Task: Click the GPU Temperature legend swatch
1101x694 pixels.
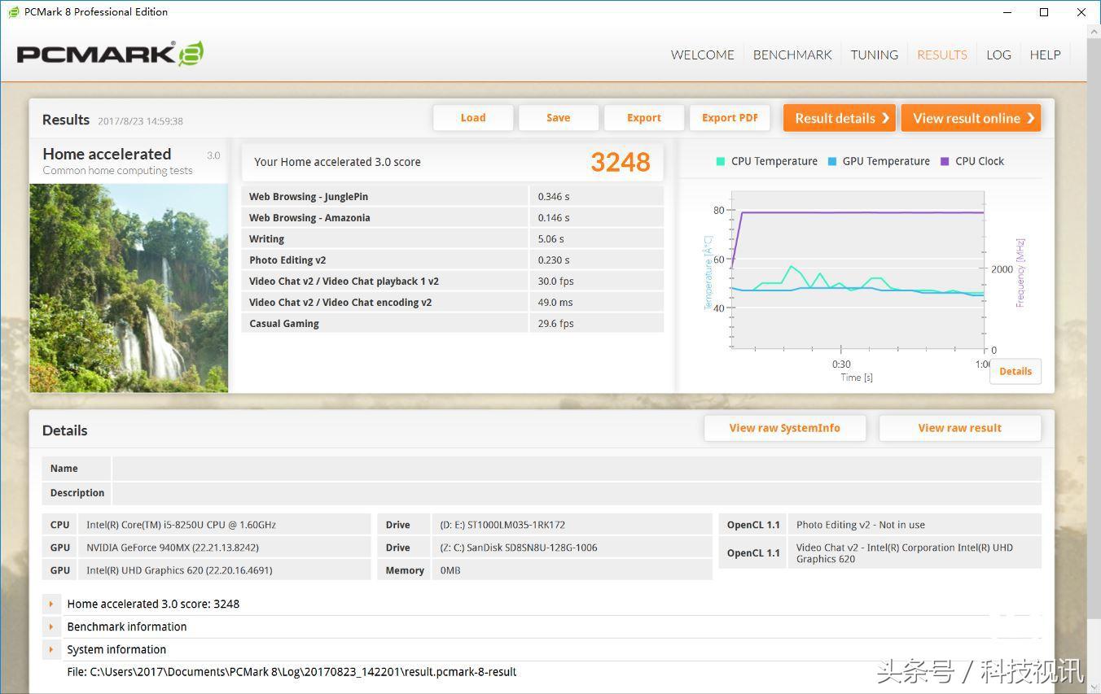Action: click(x=831, y=161)
